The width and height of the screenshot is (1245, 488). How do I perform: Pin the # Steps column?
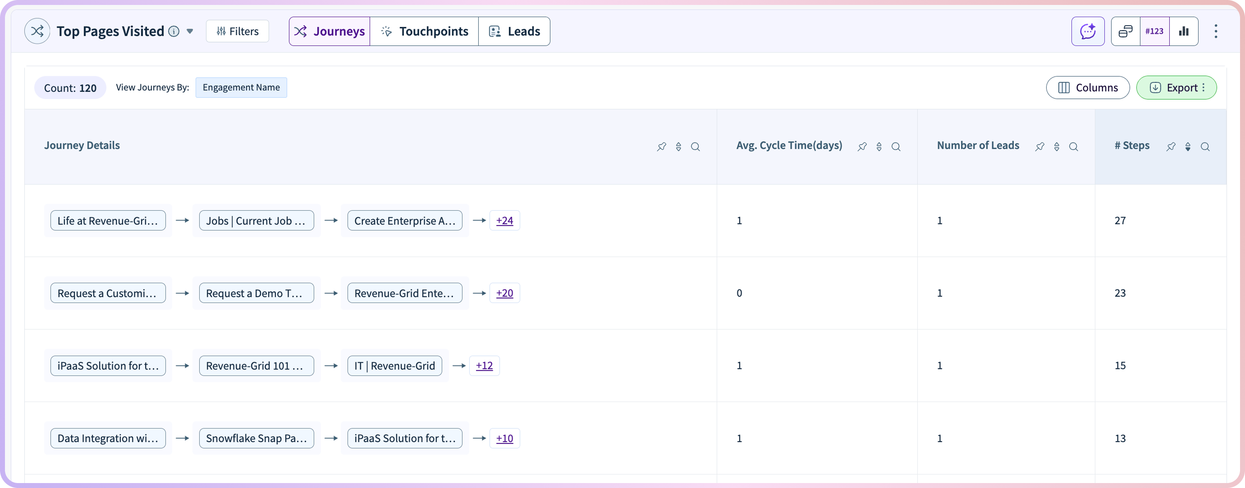click(x=1171, y=147)
